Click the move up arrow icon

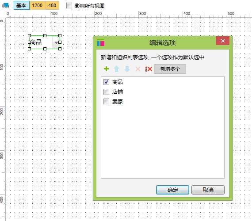click(x=117, y=69)
